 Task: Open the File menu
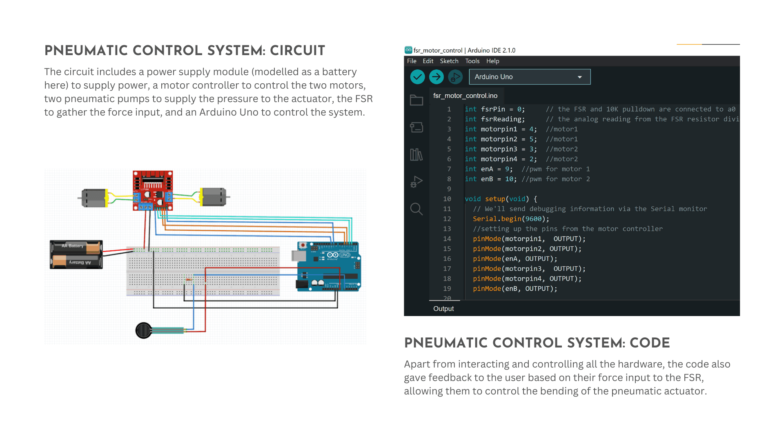tap(412, 61)
